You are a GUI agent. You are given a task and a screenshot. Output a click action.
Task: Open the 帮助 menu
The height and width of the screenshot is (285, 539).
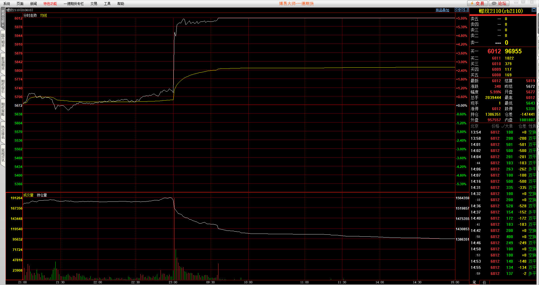point(121,4)
